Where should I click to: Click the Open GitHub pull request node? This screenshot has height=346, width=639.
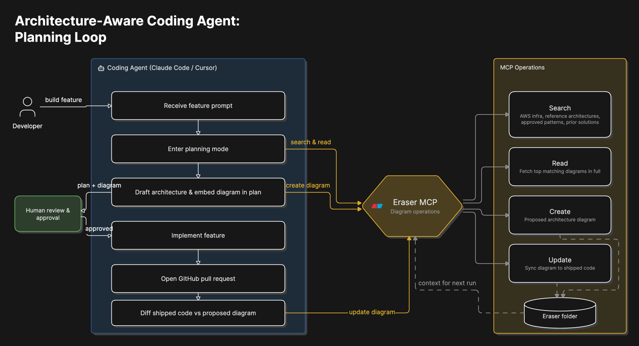(198, 279)
